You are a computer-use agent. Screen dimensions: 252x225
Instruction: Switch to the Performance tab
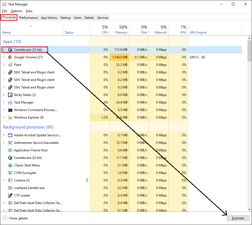point(28,18)
